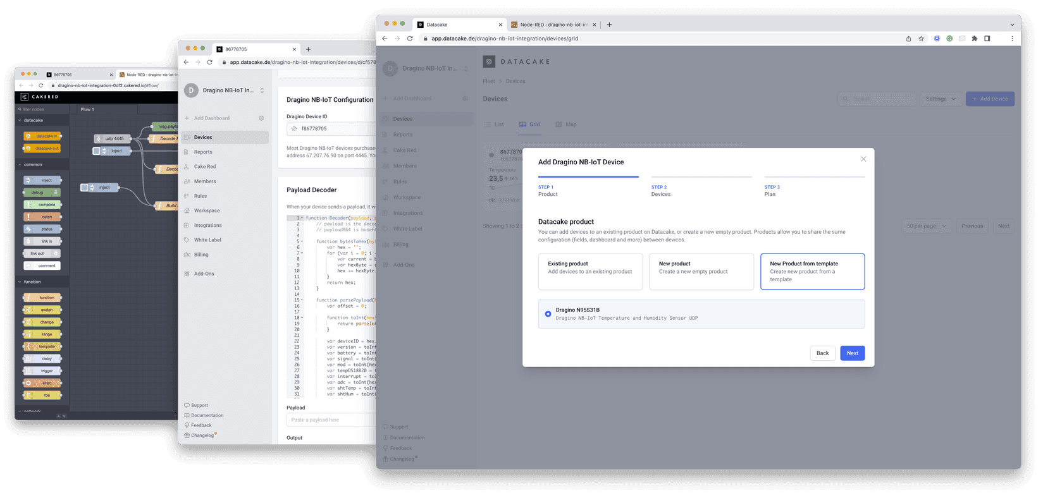Open the 50 per page dropdown
1043x498 pixels.
(x=927, y=226)
